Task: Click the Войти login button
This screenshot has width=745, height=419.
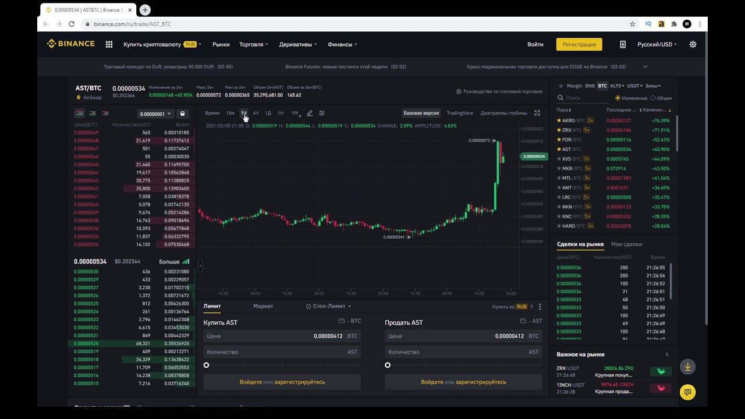Action: click(535, 44)
